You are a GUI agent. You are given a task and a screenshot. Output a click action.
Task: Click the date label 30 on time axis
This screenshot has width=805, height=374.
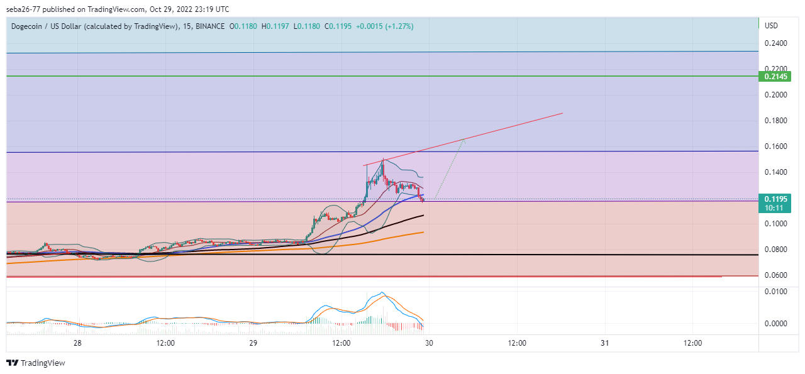pos(429,343)
